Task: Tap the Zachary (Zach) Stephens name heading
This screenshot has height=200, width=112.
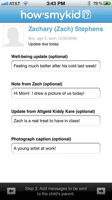Action: 66,29
